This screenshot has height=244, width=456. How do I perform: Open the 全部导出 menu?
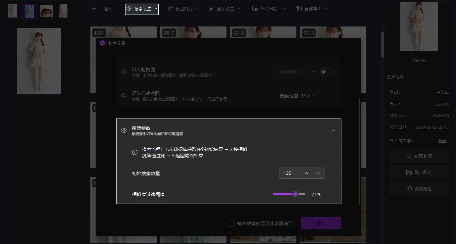coord(312,9)
